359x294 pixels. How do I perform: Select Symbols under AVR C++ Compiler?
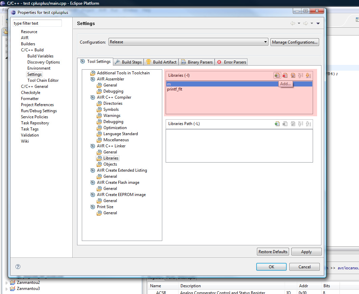coord(111,109)
